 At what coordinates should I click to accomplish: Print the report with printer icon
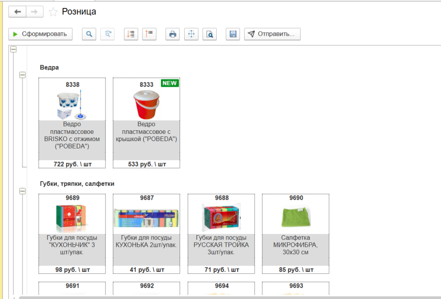tap(173, 34)
